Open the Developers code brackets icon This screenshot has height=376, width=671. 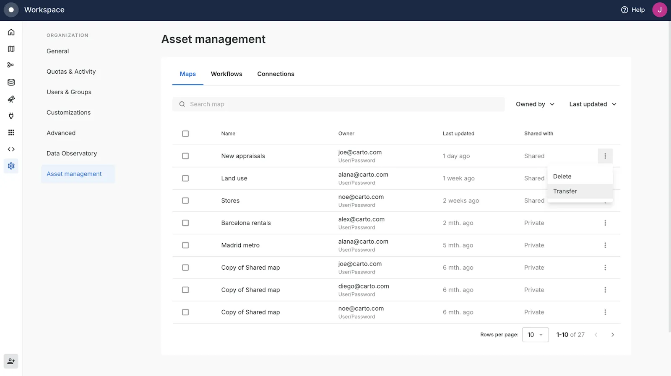coord(11,149)
